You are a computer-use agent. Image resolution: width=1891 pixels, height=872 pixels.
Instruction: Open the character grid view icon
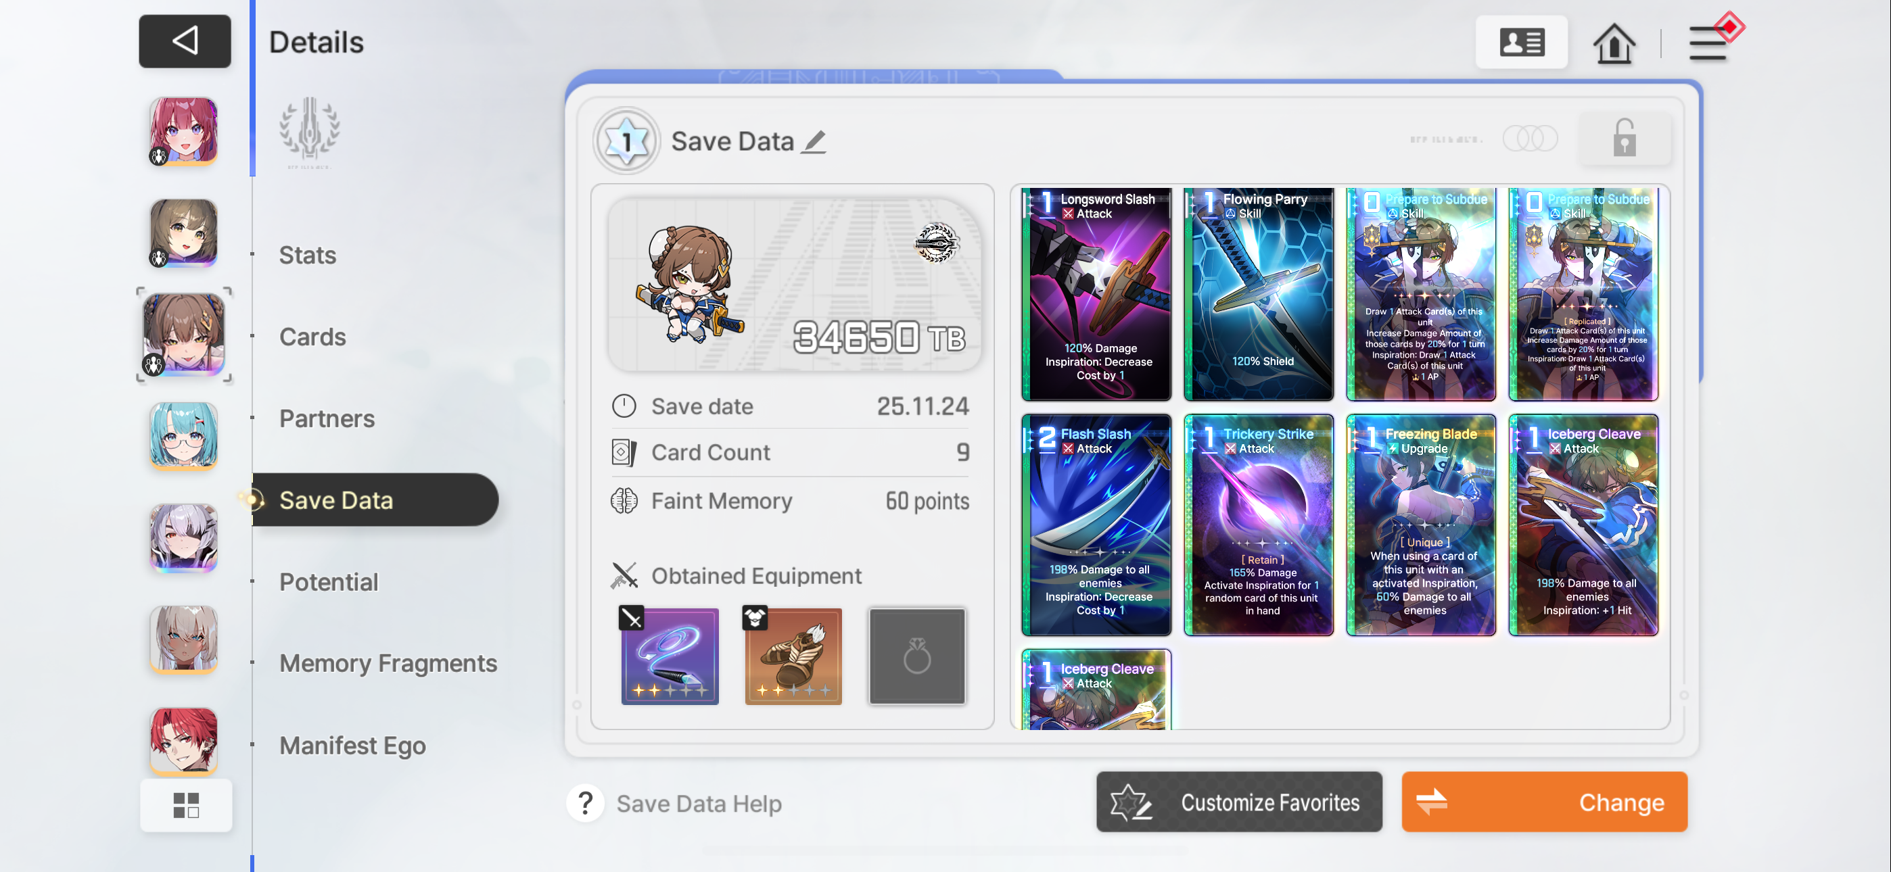click(x=186, y=804)
